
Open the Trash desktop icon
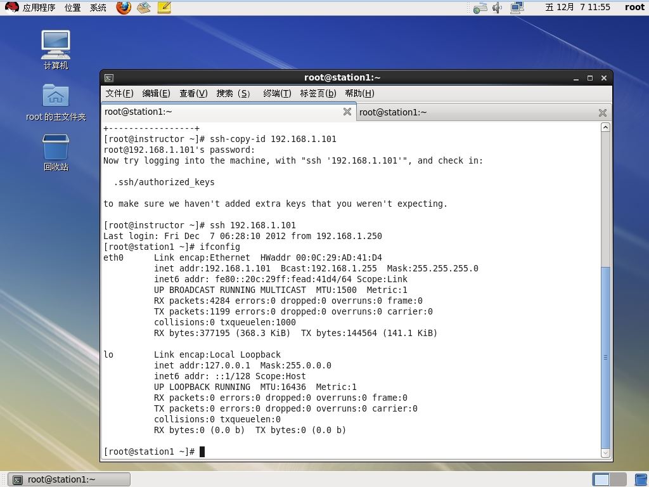point(56,152)
